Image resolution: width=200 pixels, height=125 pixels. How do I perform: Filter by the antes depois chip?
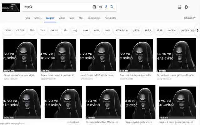pos(122,30)
